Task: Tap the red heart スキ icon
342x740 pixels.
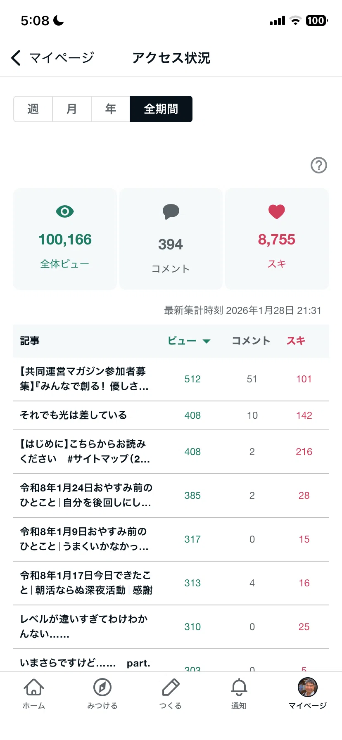Action: [x=277, y=212]
